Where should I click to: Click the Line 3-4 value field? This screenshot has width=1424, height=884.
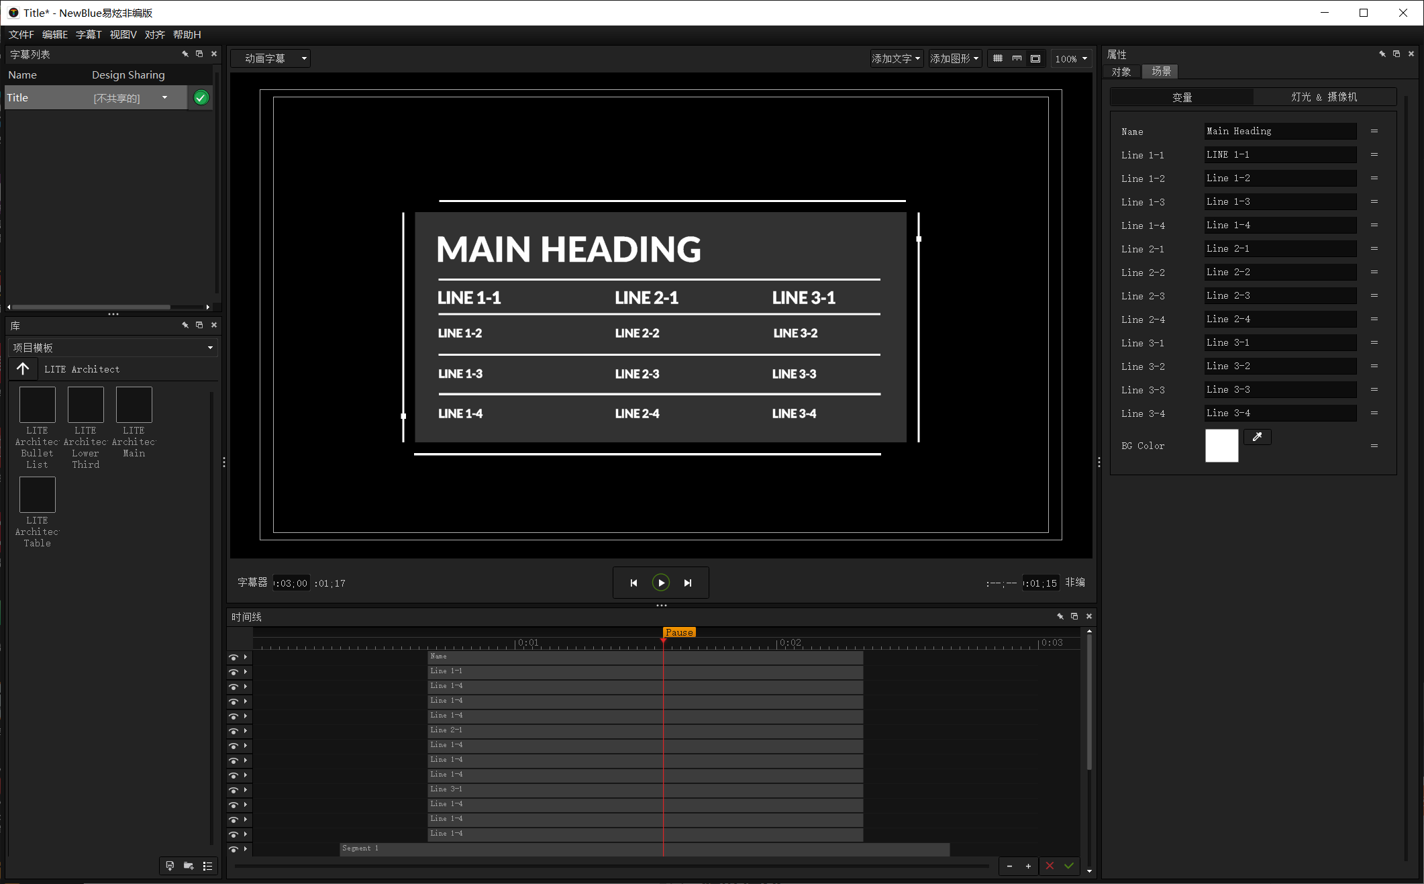click(1280, 413)
